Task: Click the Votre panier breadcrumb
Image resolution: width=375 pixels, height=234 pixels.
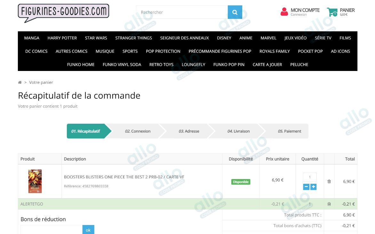Action: click(x=41, y=82)
